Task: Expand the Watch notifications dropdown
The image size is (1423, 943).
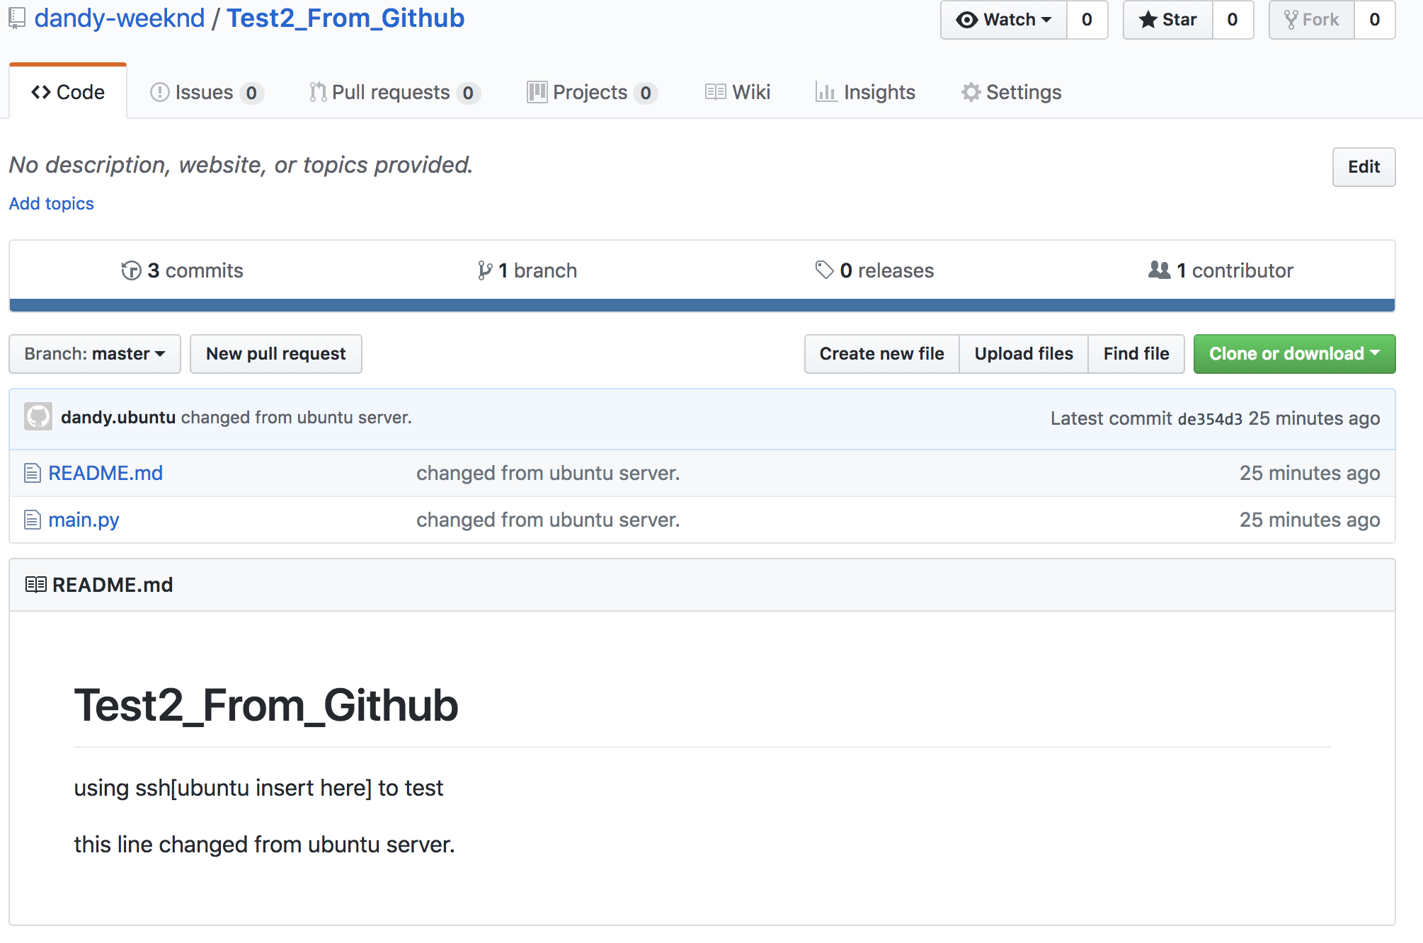Action: [1003, 20]
